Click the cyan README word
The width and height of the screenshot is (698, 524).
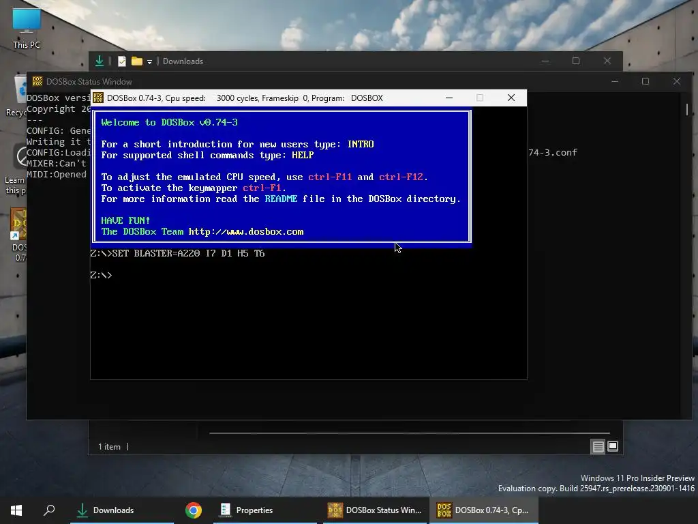[281, 199]
